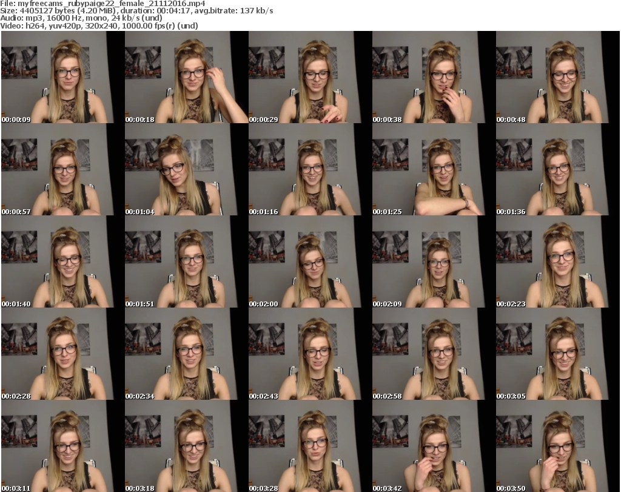Click the Size and duration info line
Image resolution: width=621 pixels, height=492 pixels.
[136, 11]
